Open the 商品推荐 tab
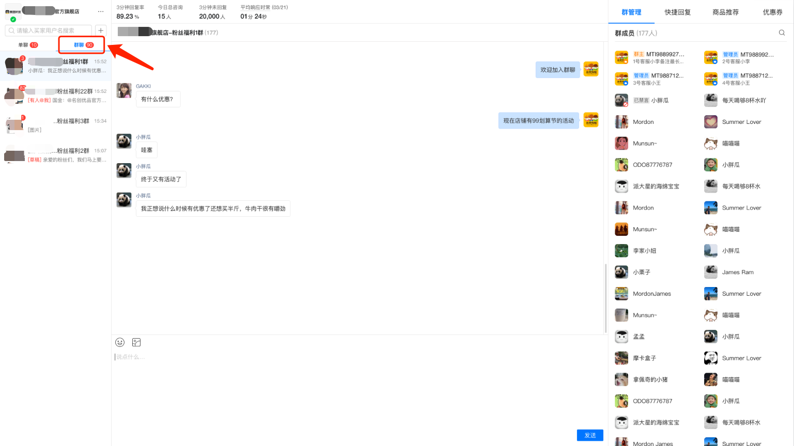 tap(725, 12)
